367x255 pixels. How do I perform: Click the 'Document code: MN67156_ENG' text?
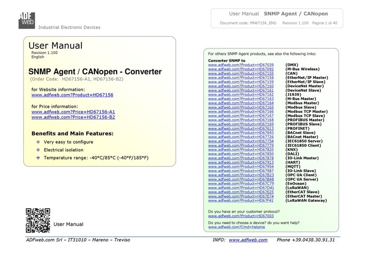(248, 23)
